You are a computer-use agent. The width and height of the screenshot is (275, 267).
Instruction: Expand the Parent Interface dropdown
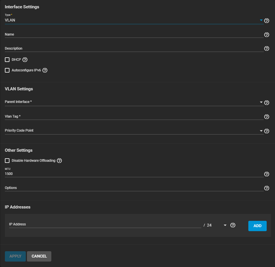coord(132,102)
